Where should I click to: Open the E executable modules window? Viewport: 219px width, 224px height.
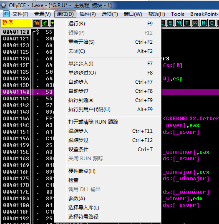170,23
